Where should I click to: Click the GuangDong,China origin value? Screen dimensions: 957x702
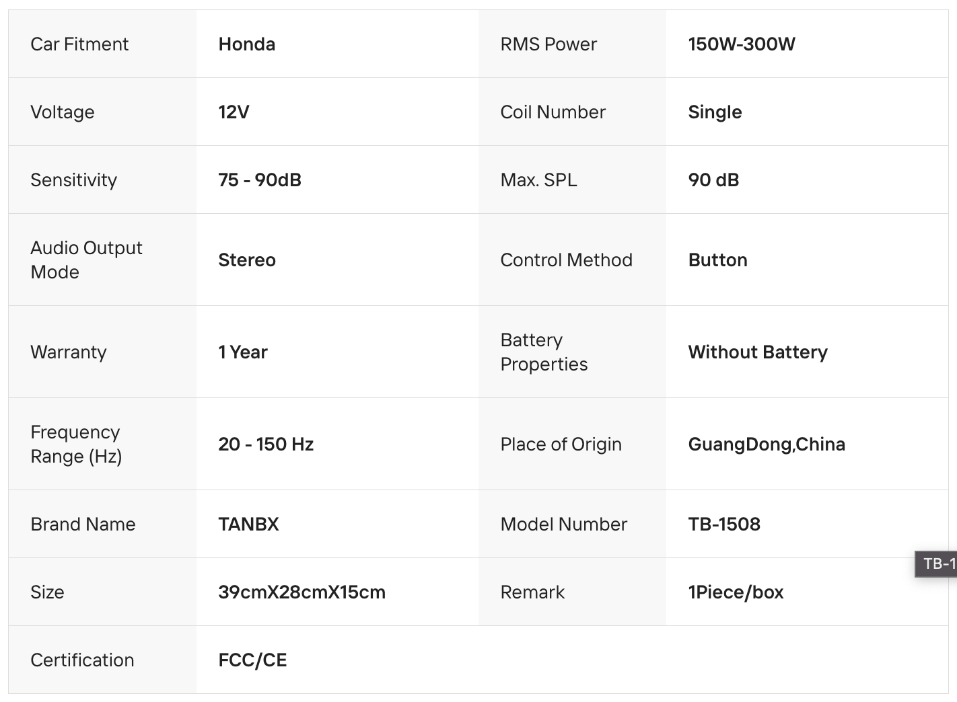click(x=766, y=444)
